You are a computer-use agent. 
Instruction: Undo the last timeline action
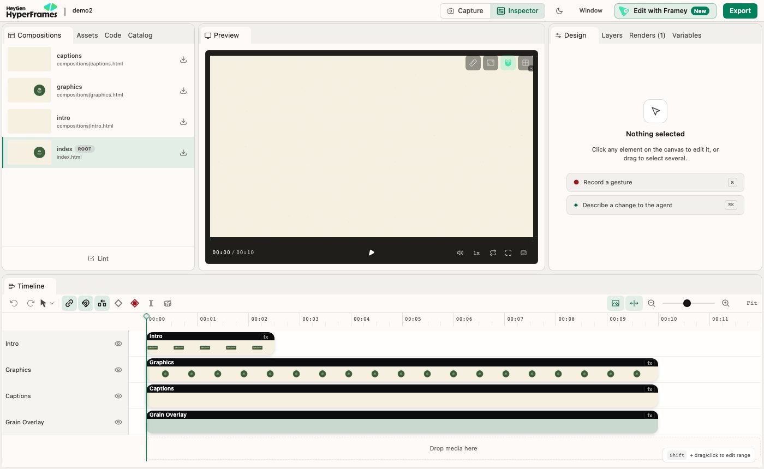(x=14, y=303)
